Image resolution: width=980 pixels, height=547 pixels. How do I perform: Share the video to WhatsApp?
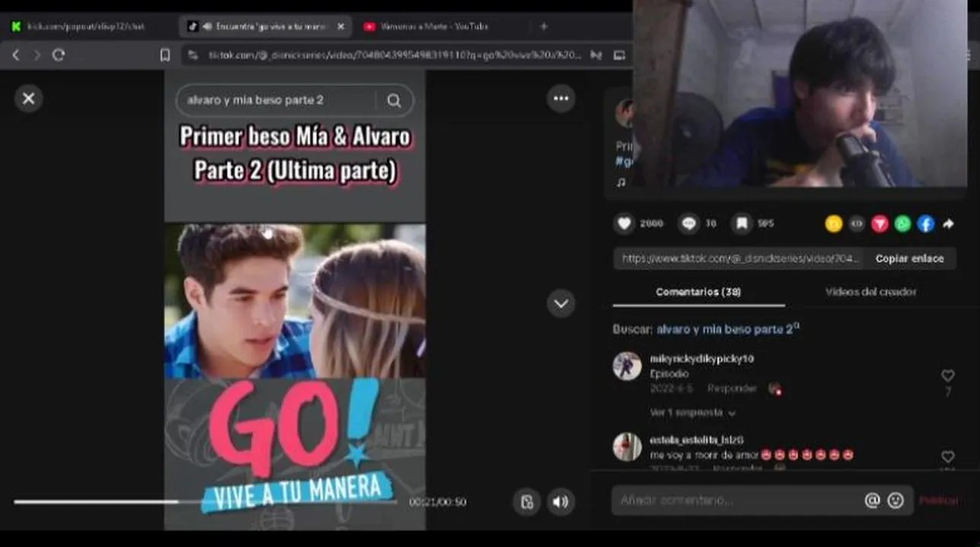[902, 223]
